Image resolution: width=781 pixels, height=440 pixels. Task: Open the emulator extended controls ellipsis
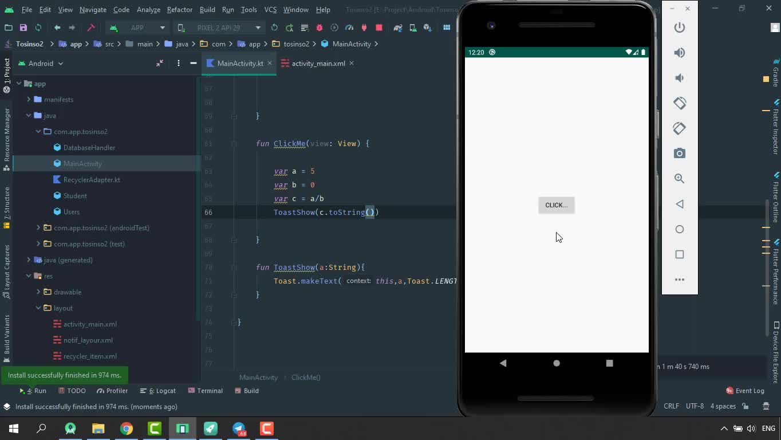coord(679,280)
